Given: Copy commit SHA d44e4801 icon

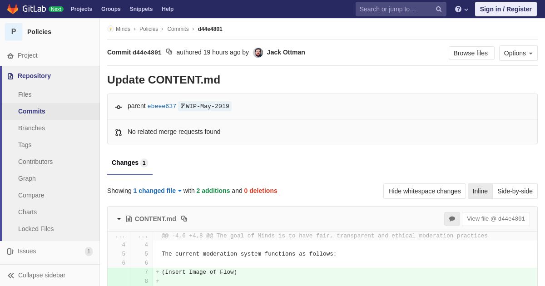Looking at the screenshot, I should (x=169, y=52).
